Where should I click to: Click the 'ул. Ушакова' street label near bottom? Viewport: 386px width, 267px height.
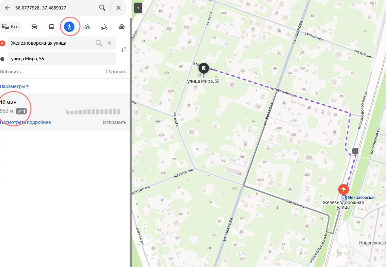click(x=228, y=230)
